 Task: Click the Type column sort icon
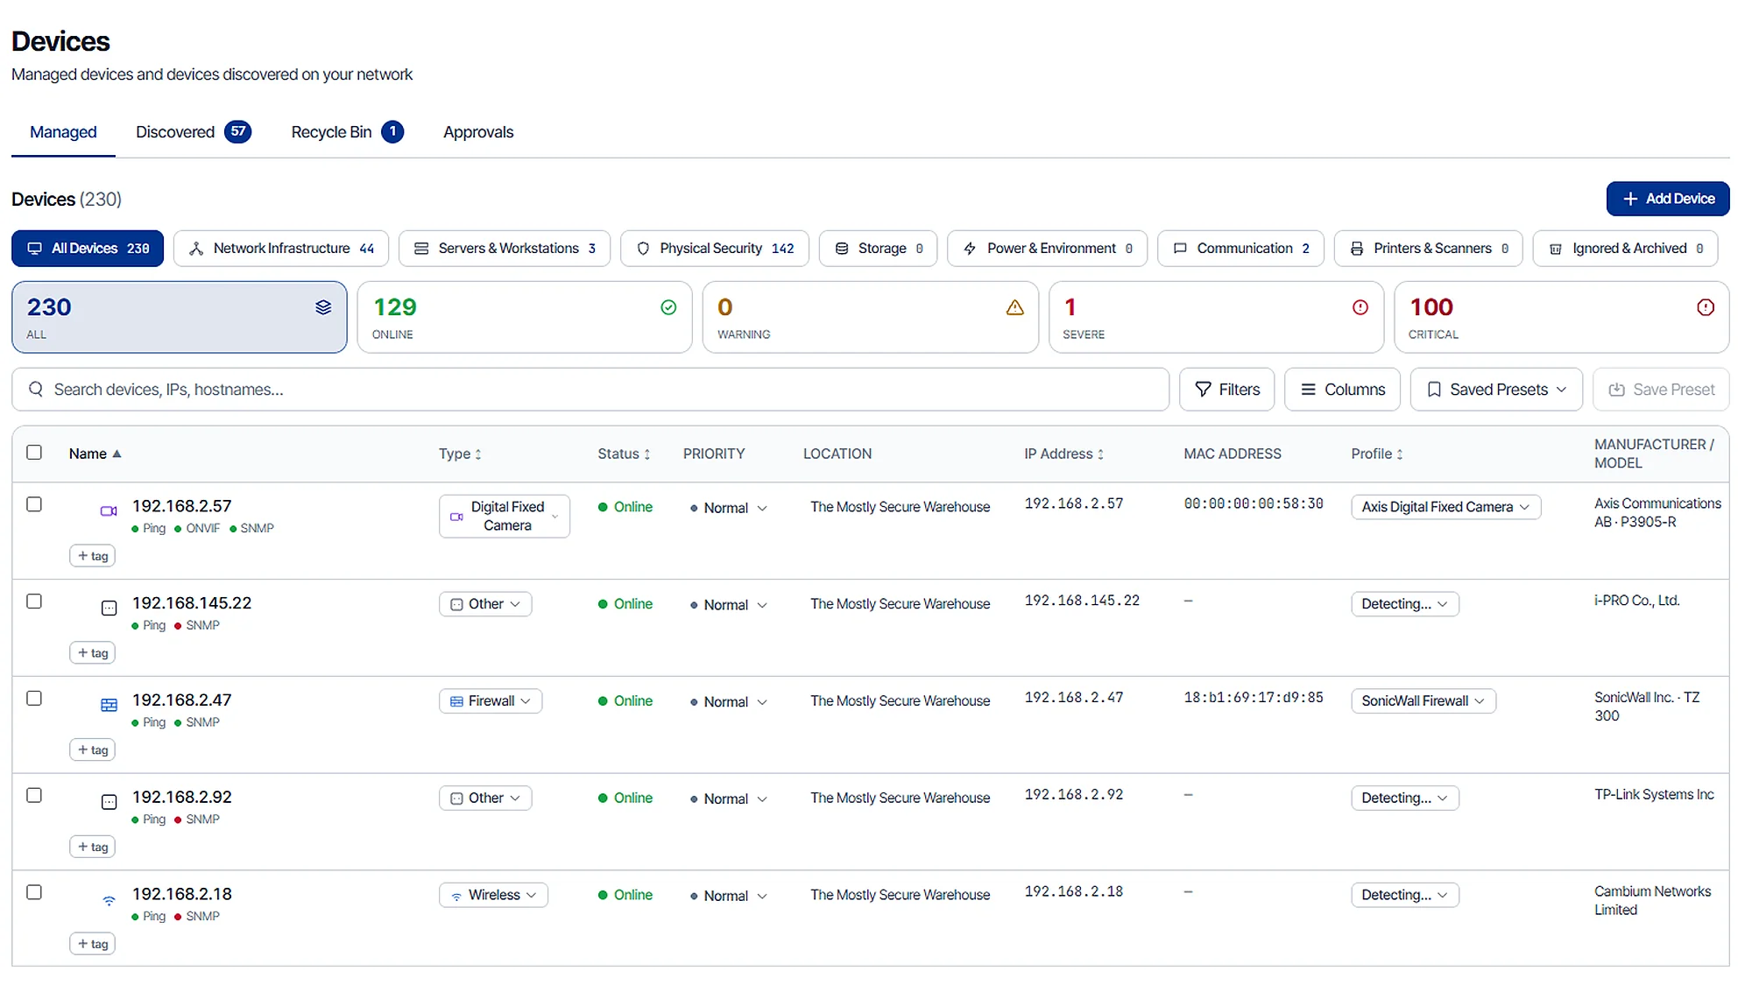pos(478,454)
